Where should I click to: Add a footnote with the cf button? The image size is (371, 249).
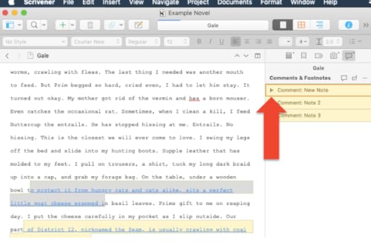click(x=355, y=78)
